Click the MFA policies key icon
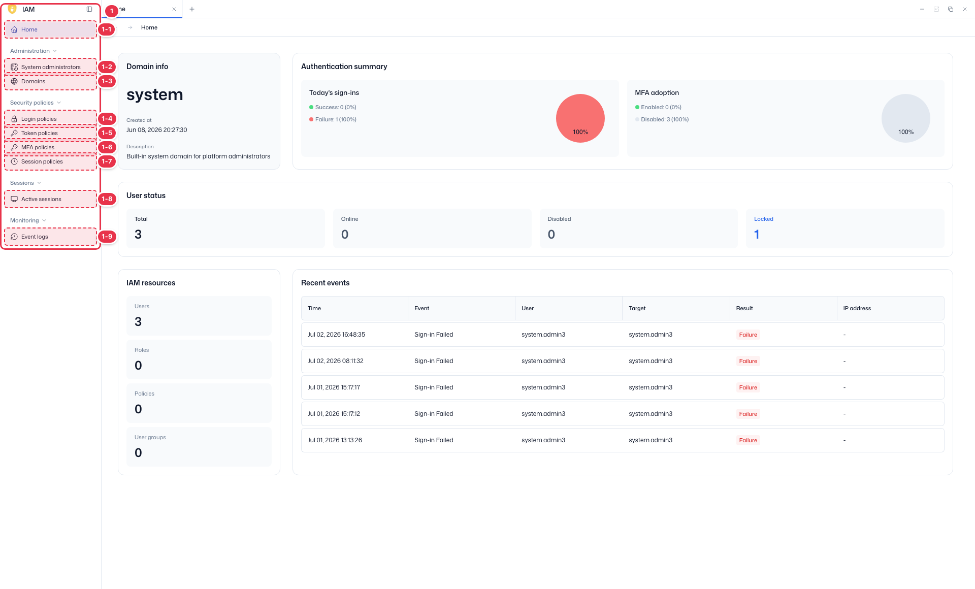This screenshot has height=589, width=975. click(14, 147)
